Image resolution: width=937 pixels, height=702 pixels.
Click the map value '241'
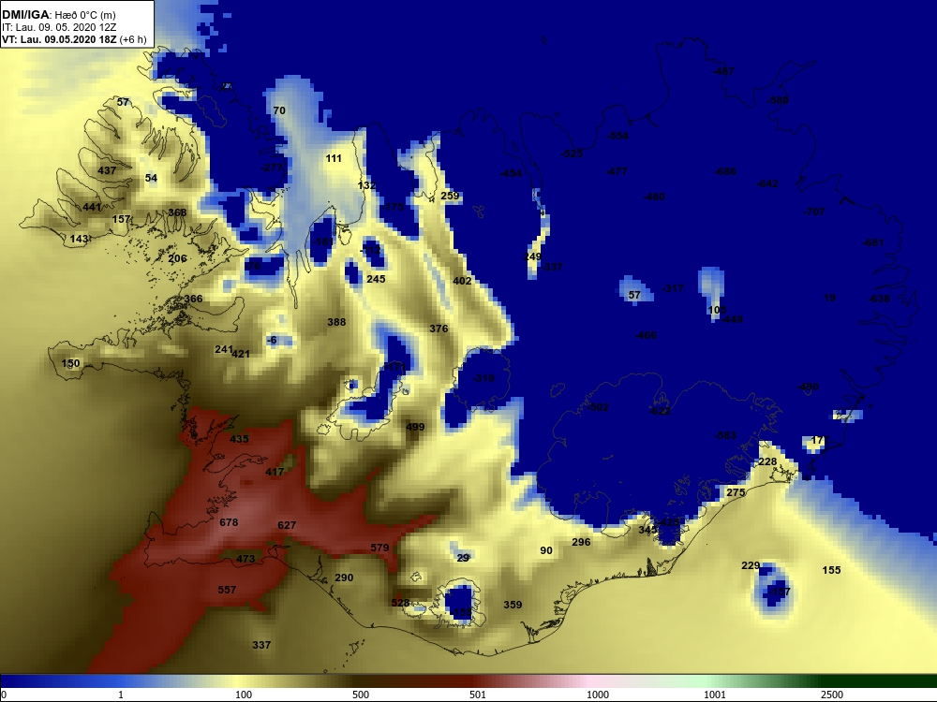(x=224, y=349)
